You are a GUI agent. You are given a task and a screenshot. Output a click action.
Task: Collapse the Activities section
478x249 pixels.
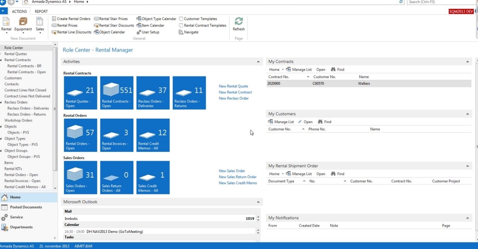(258, 62)
